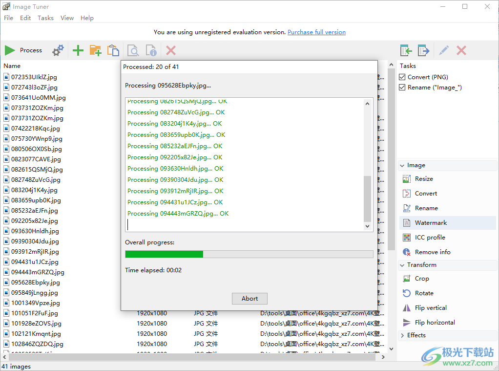This screenshot has width=499, height=371.
Task: Click the Rotate task icon
Action: point(407,294)
